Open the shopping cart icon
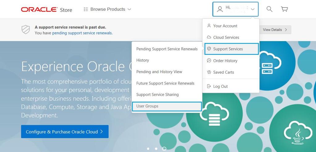This screenshot has height=152, width=316. tap(284, 9)
